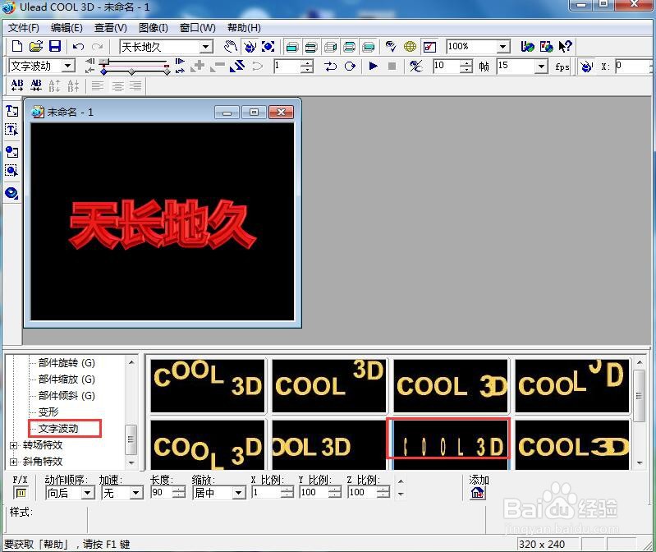Click the timeline frame slider handle
The image size is (656, 552).
click(x=104, y=62)
